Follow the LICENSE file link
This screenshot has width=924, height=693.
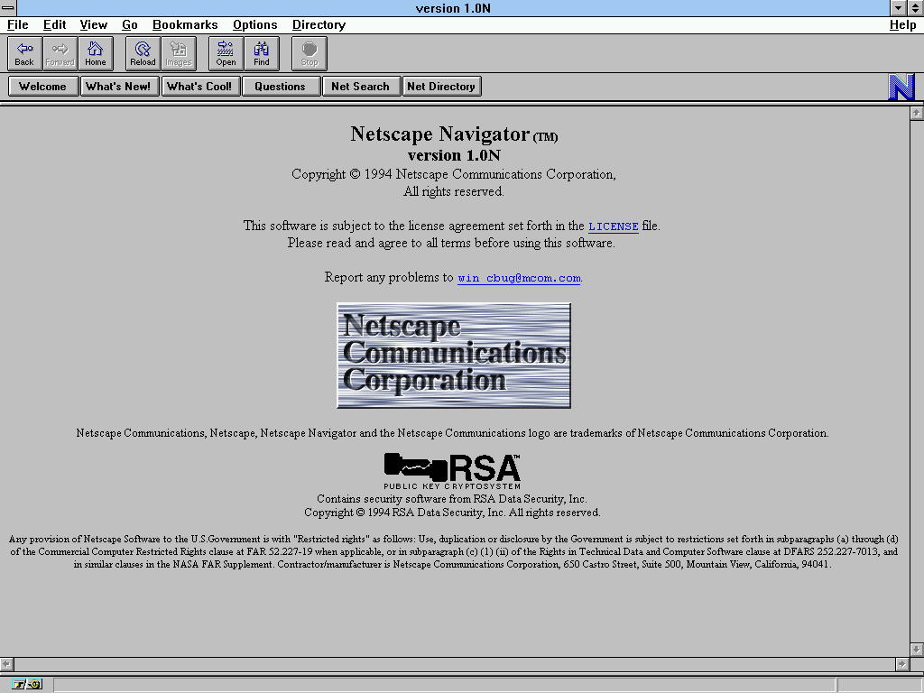pyautogui.click(x=613, y=226)
